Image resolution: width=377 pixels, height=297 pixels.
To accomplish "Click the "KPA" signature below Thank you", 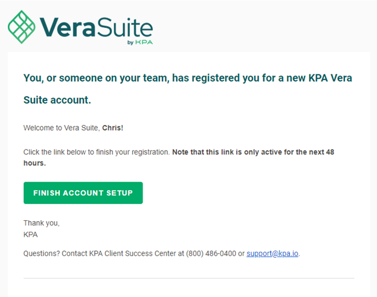I will (x=31, y=235).
